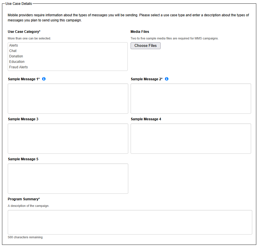Click the Sample Message 5 label
The image size is (258, 246).
[23, 159]
